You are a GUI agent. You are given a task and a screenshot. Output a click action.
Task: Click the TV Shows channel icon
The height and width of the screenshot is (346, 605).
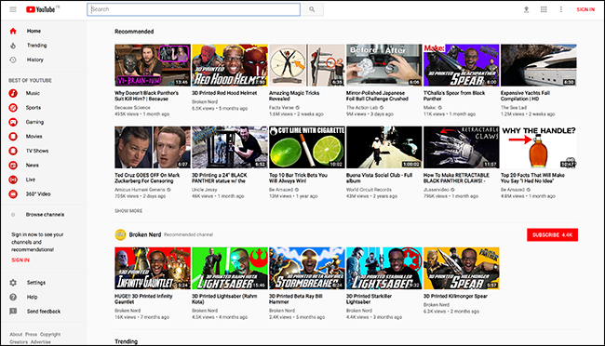point(13,151)
